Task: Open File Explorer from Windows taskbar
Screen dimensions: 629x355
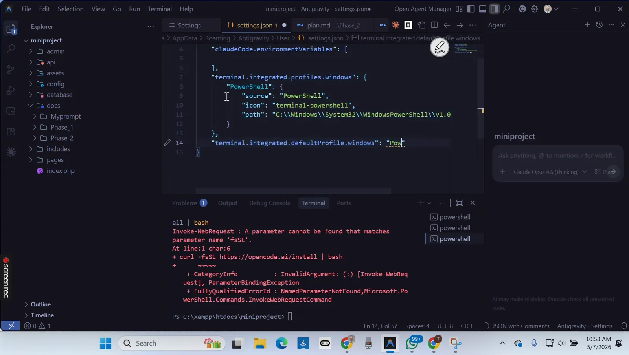Action: click(x=259, y=344)
